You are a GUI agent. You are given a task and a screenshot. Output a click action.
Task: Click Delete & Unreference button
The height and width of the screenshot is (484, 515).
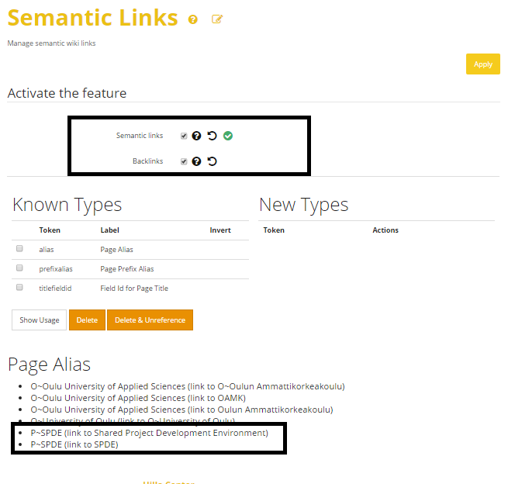(150, 320)
